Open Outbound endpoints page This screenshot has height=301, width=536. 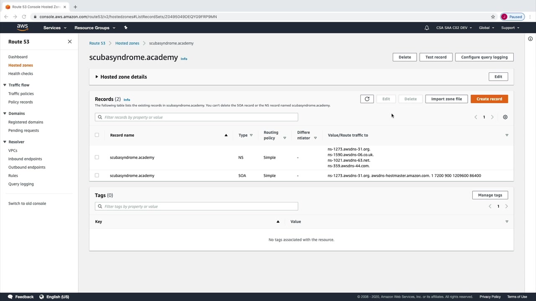pyautogui.click(x=27, y=167)
